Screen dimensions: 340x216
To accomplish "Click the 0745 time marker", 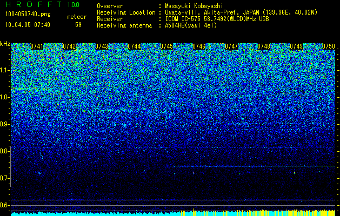I will (x=166, y=46).
